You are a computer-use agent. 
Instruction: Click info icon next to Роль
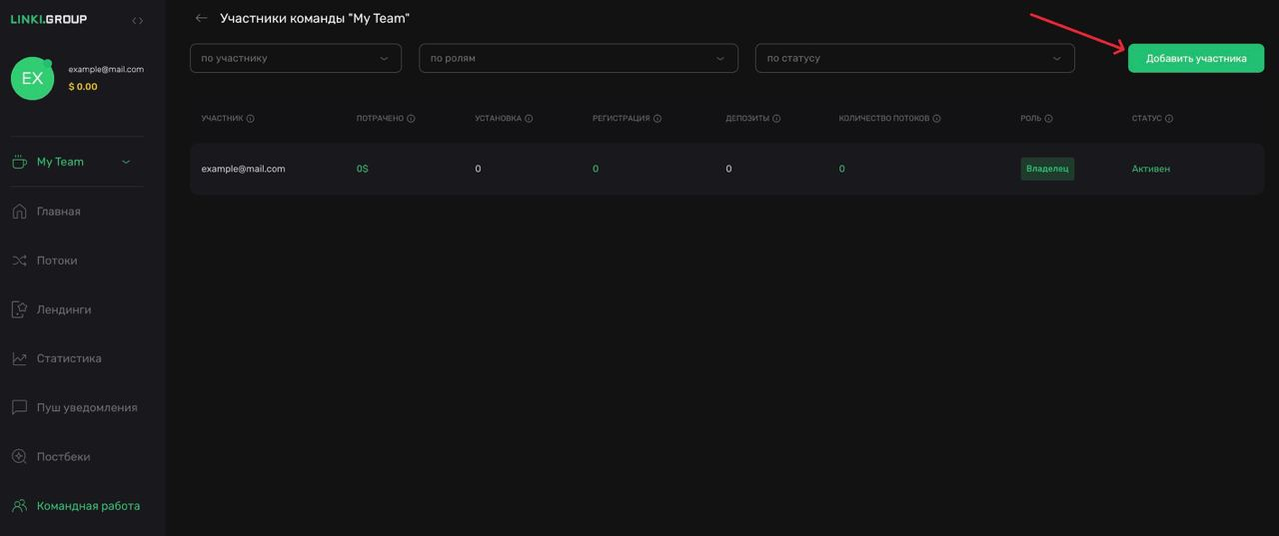pyautogui.click(x=1048, y=119)
